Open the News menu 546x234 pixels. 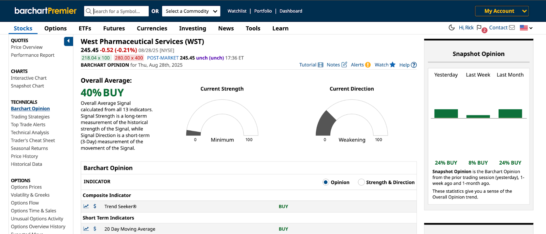(x=226, y=28)
